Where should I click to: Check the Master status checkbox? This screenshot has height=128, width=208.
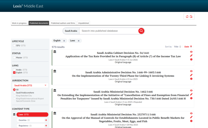14,57
